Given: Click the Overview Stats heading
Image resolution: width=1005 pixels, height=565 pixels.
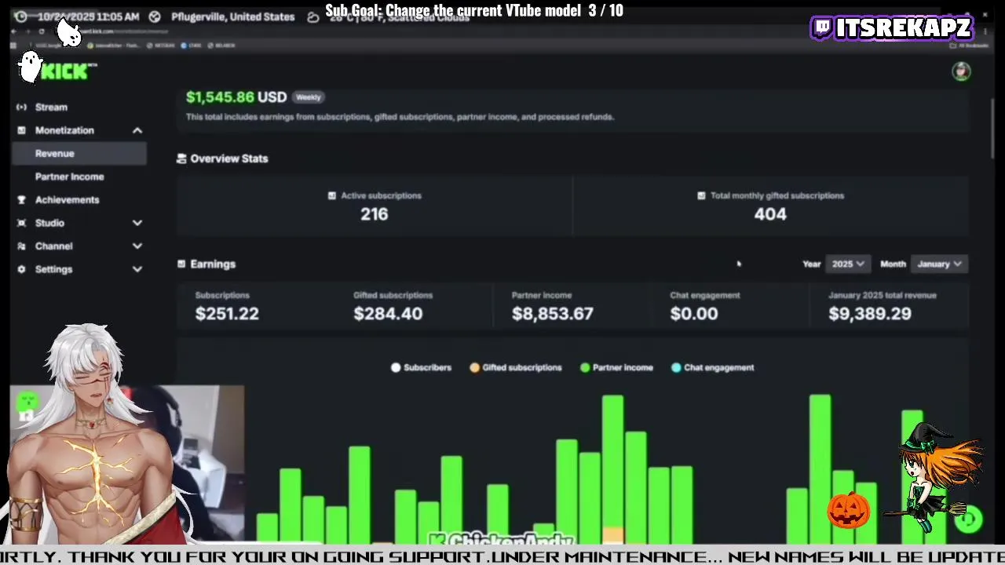Looking at the screenshot, I should pyautogui.click(x=229, y=159).
